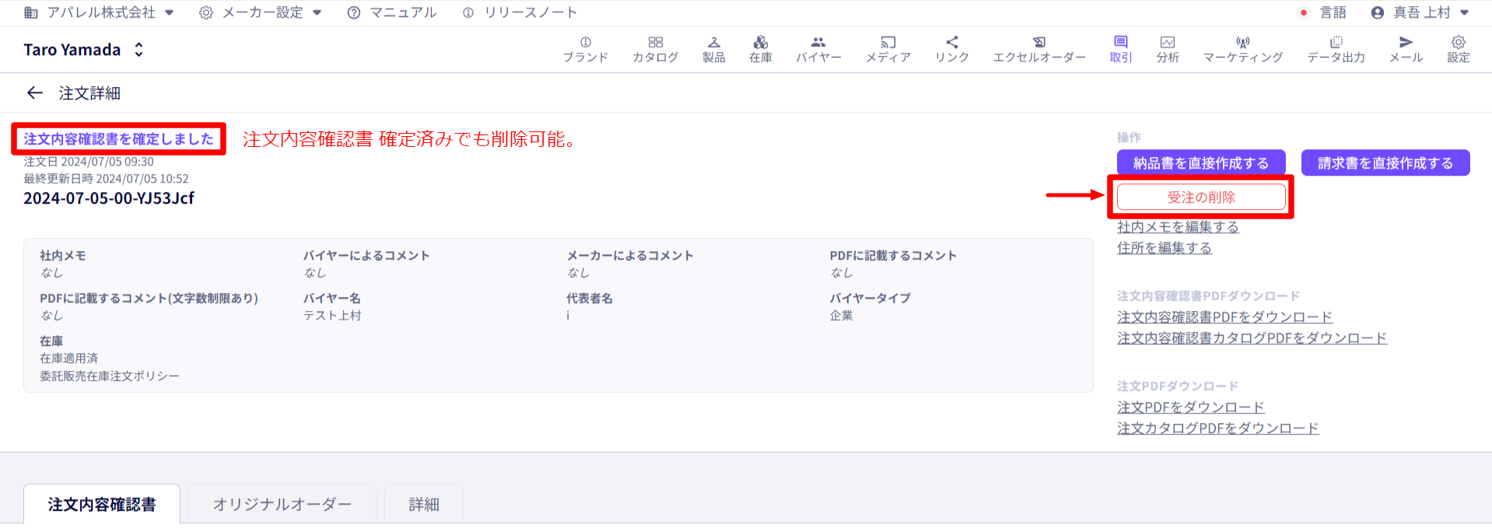The height and width of the screenshot is (531, 1492).
Task: Open the 言語 language selector
Action: click(1323, 12)
